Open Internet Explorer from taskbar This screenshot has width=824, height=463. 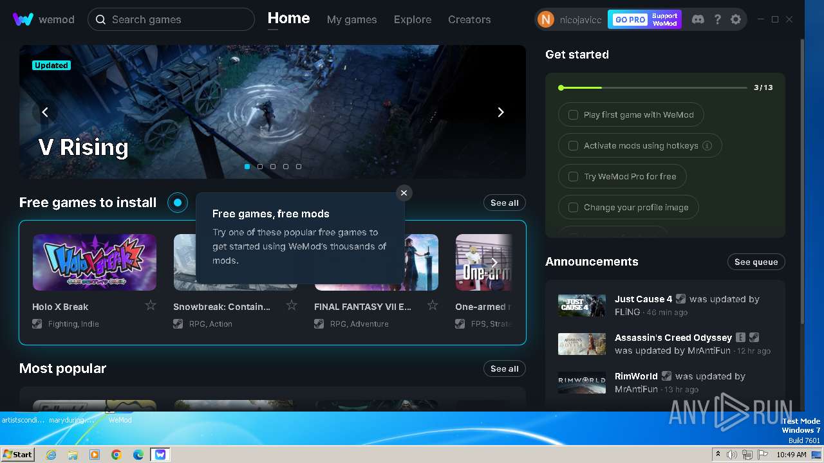click(51, 455)
